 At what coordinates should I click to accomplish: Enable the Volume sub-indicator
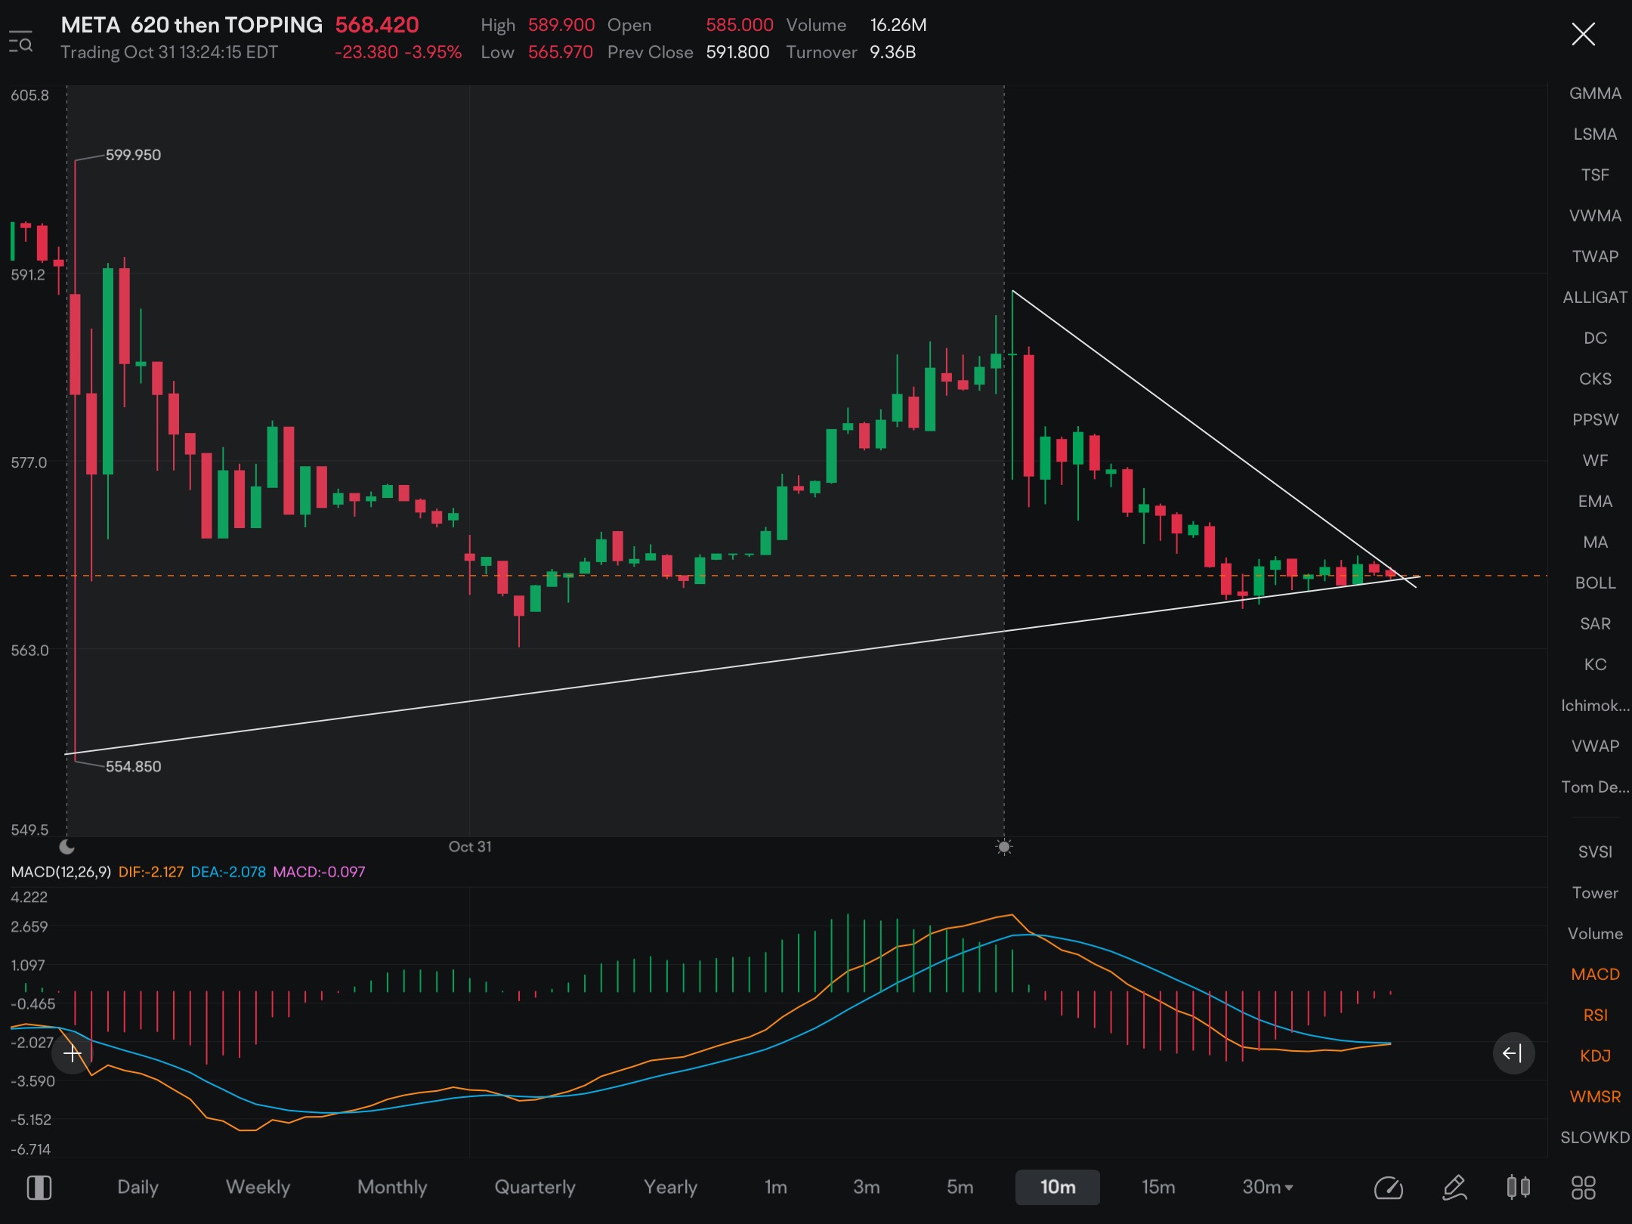tap(1595, 934)
